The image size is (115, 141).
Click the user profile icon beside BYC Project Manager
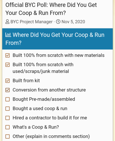(x=7, y=22)
